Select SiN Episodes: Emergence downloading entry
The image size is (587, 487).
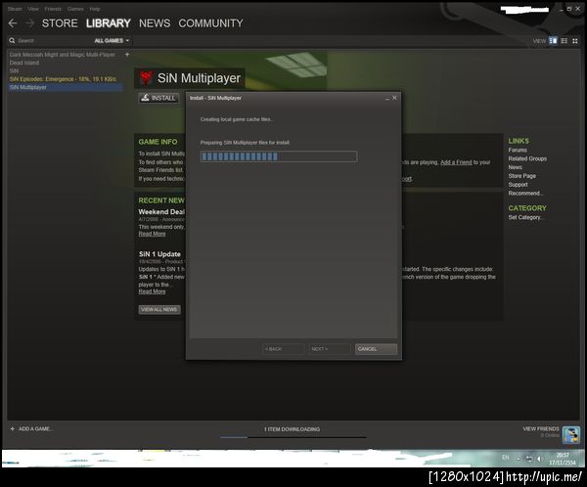(x=63, y=79)
